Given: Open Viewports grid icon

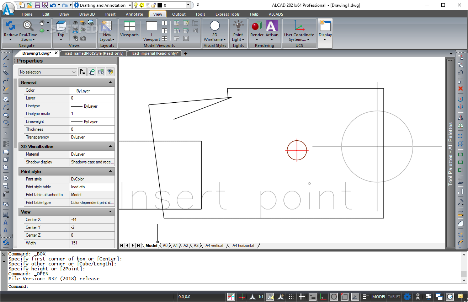Looking at the screenshot, I should (x=129, y=26).
